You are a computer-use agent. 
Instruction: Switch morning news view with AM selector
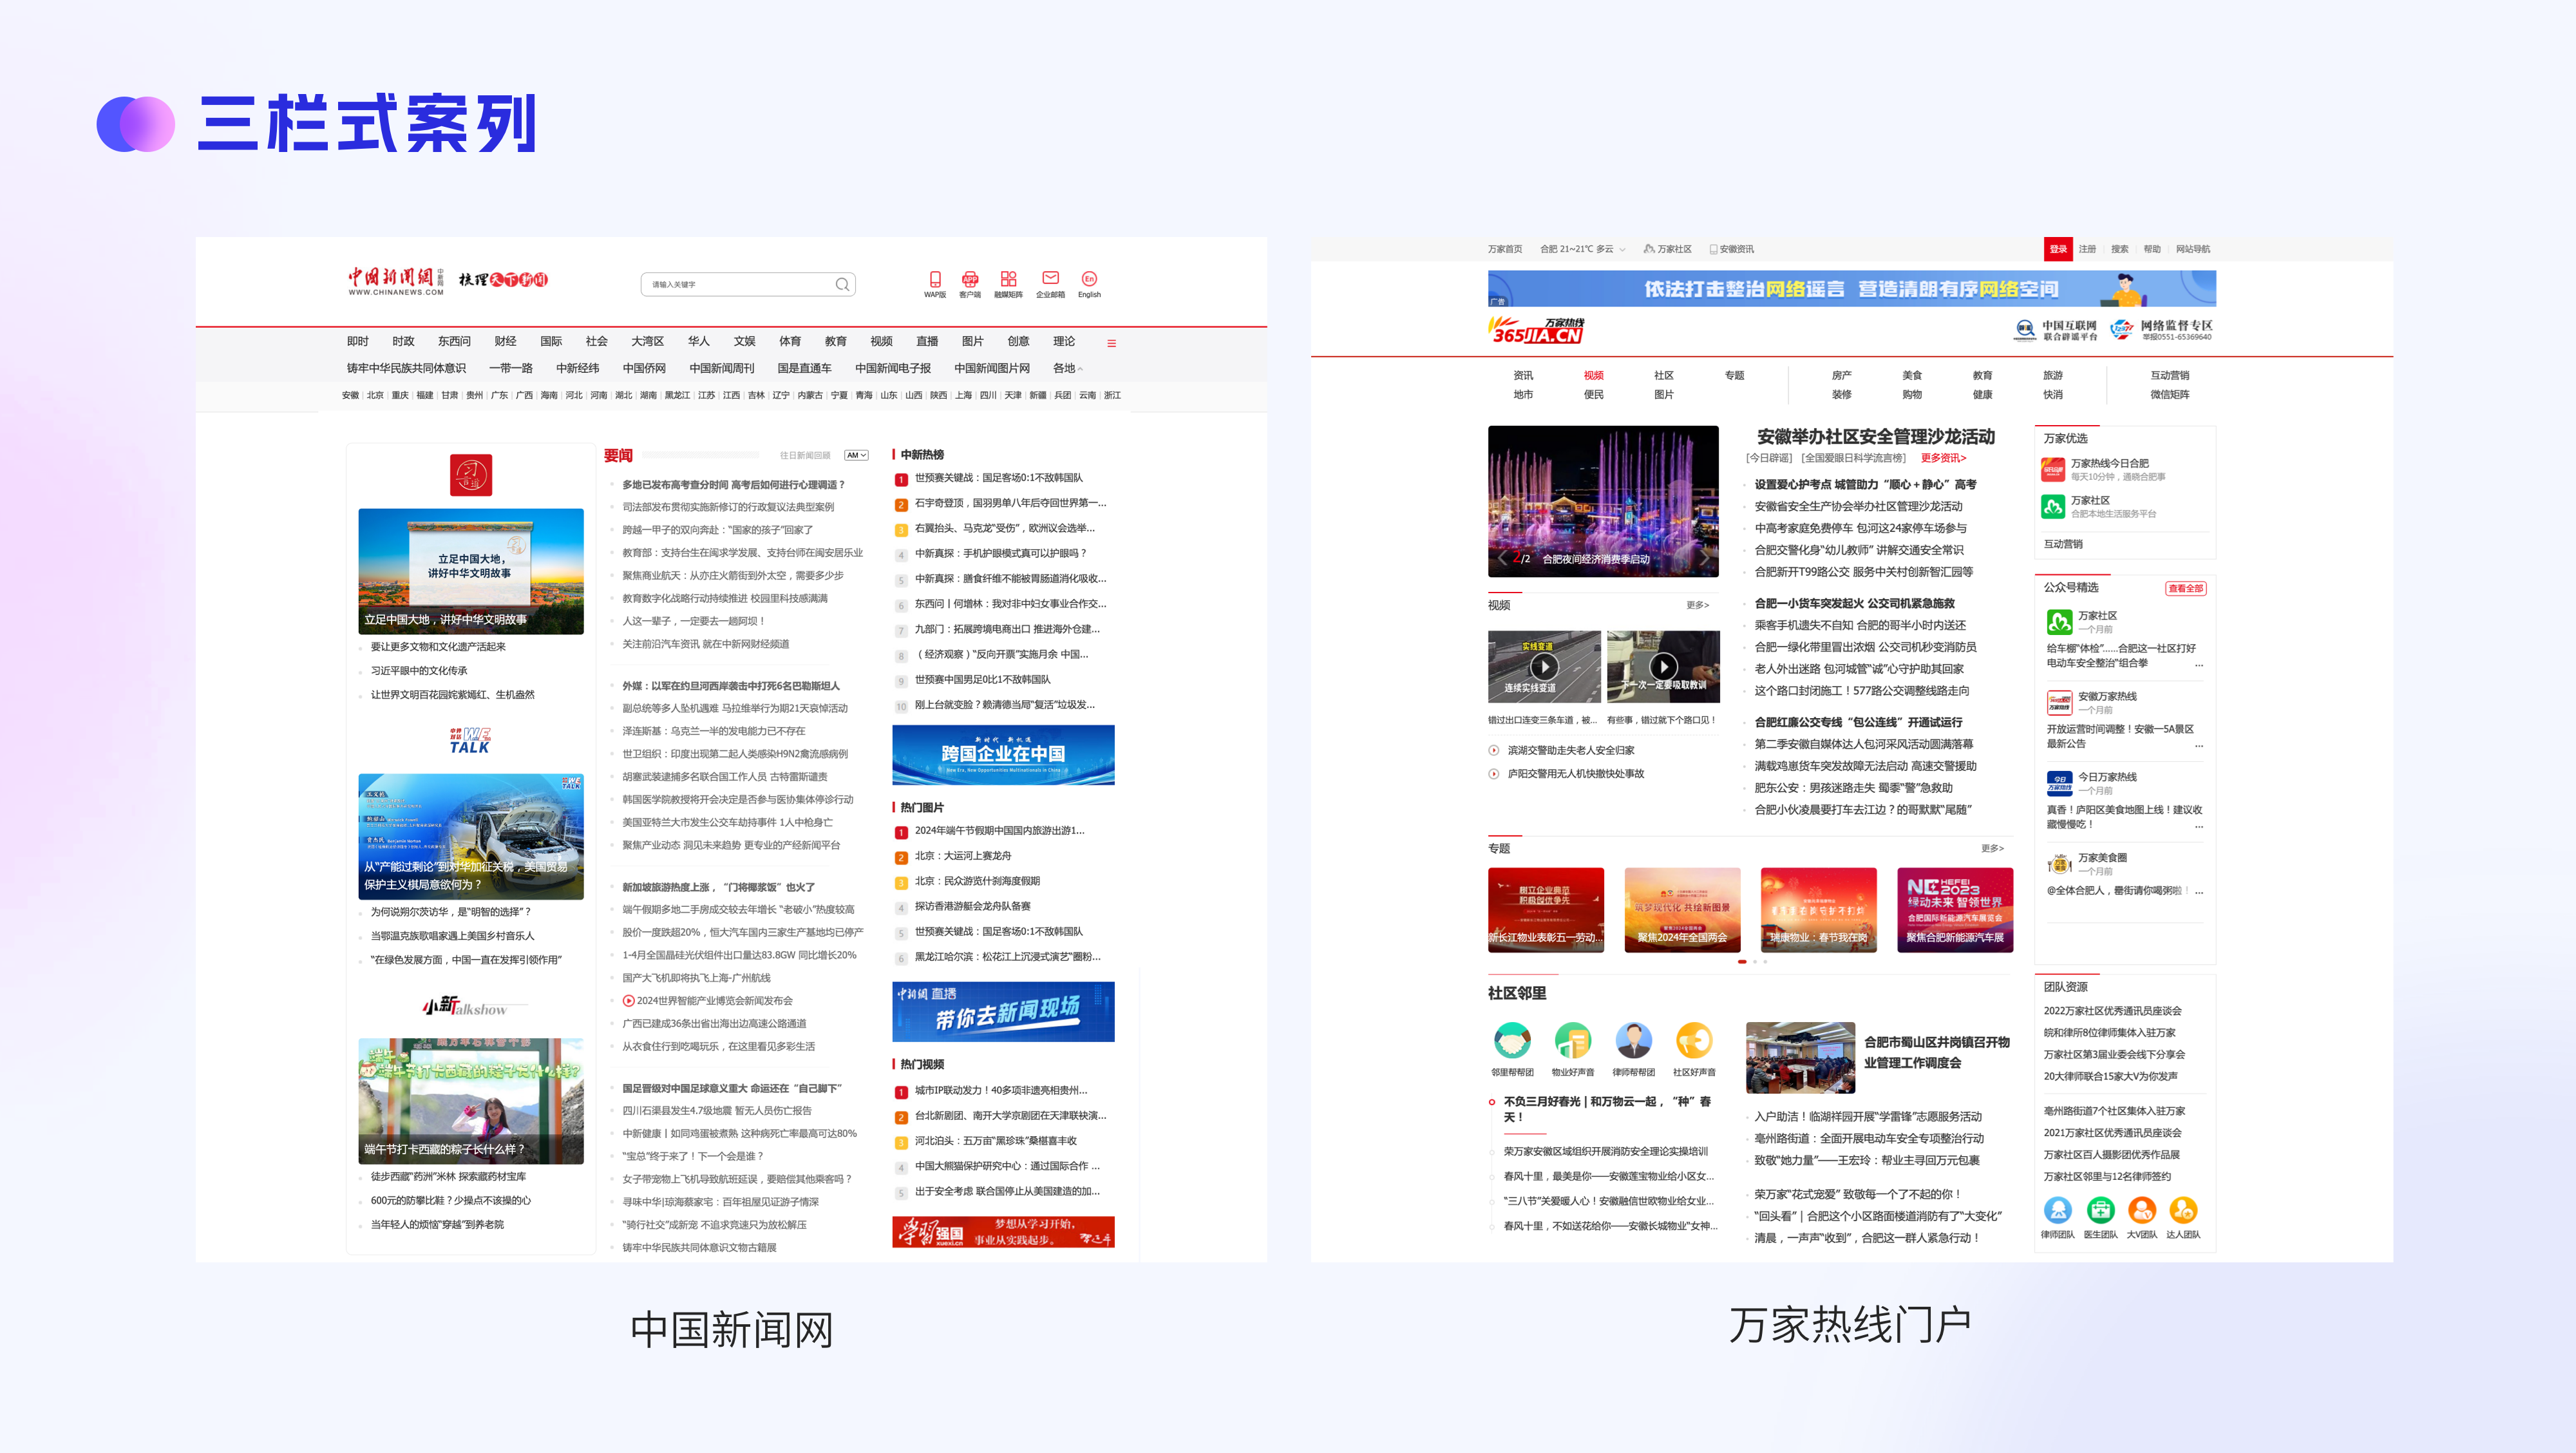pos(856,455)
